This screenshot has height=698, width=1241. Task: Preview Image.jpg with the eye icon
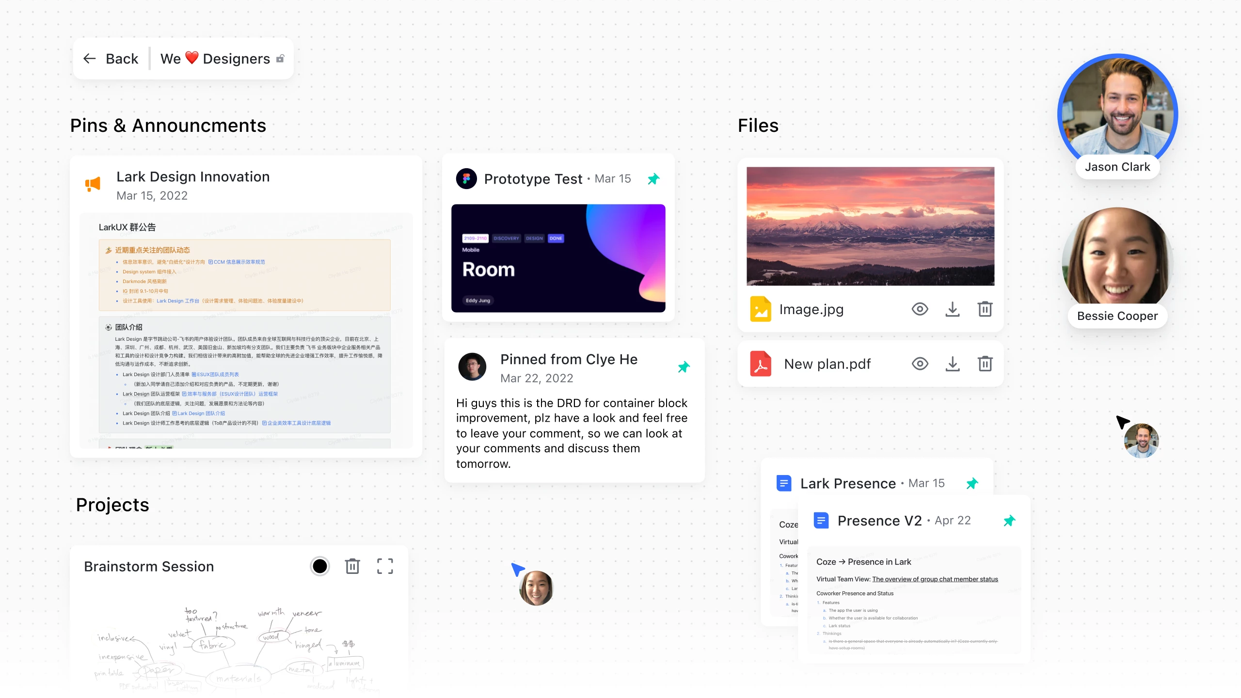pos(920,309)
